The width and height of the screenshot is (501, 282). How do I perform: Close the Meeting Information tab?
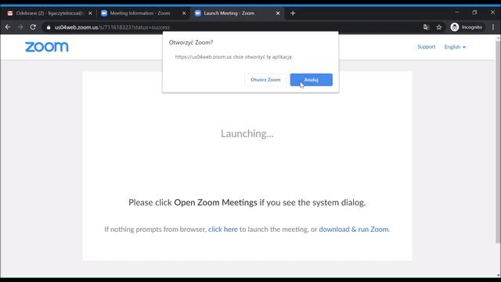pos(184,13)
